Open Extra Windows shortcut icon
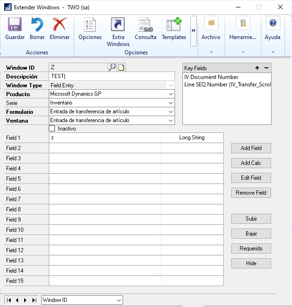 [118, 25]
